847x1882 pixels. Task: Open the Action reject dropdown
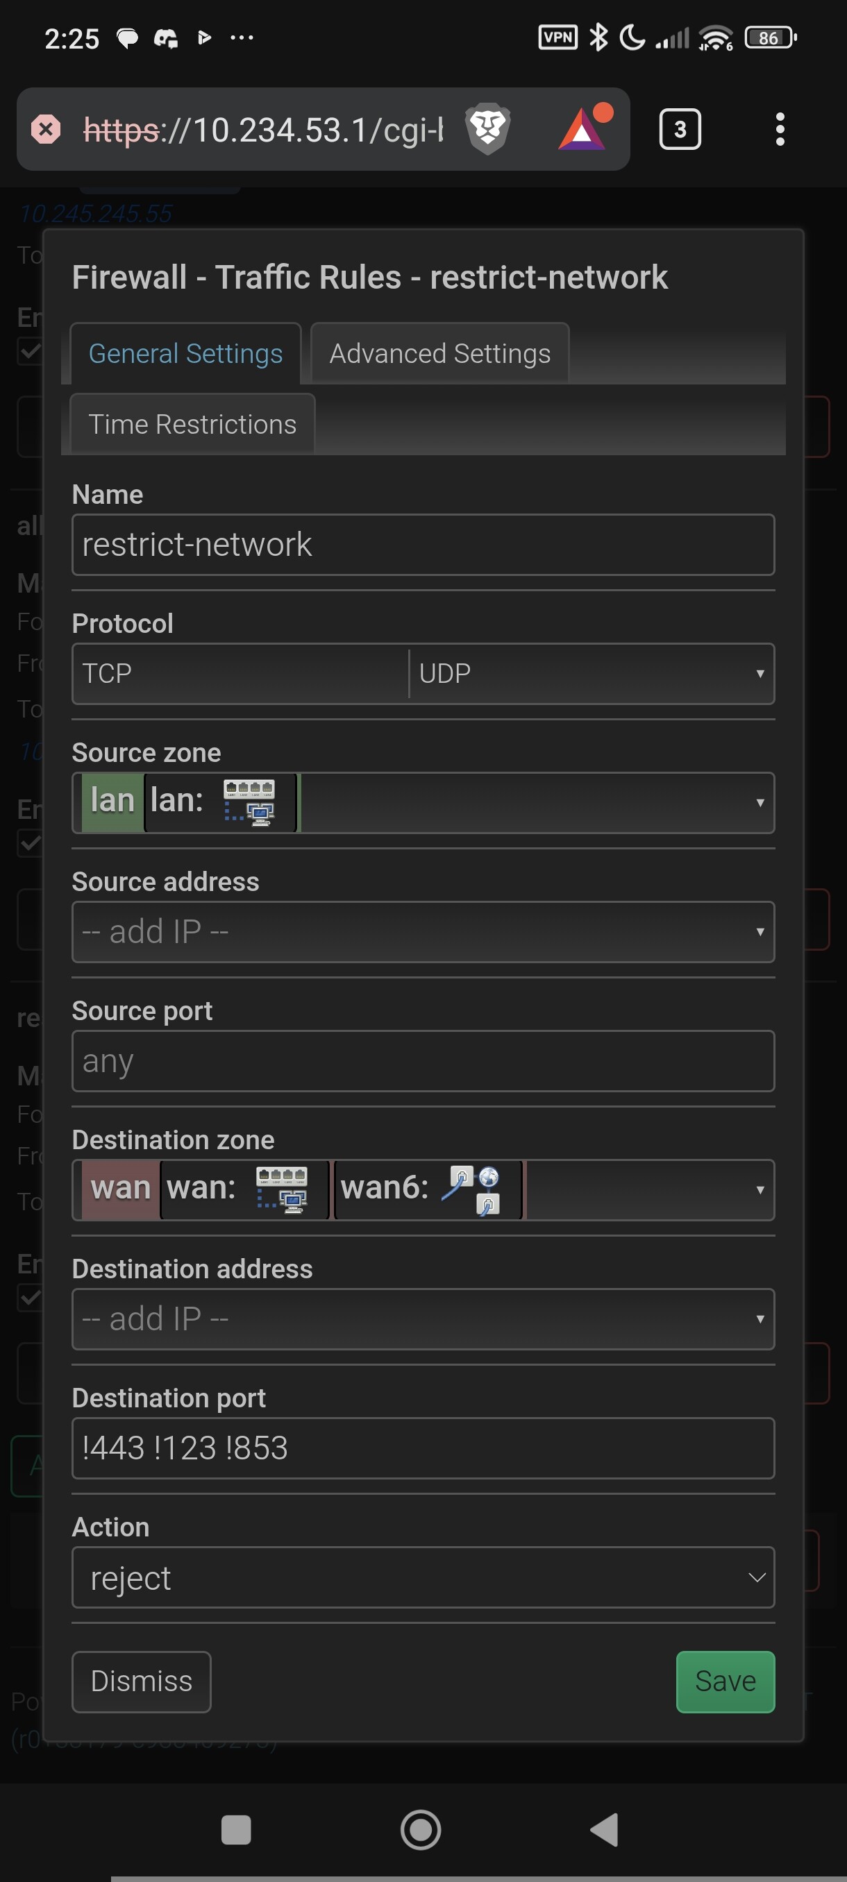(422, 1578)
